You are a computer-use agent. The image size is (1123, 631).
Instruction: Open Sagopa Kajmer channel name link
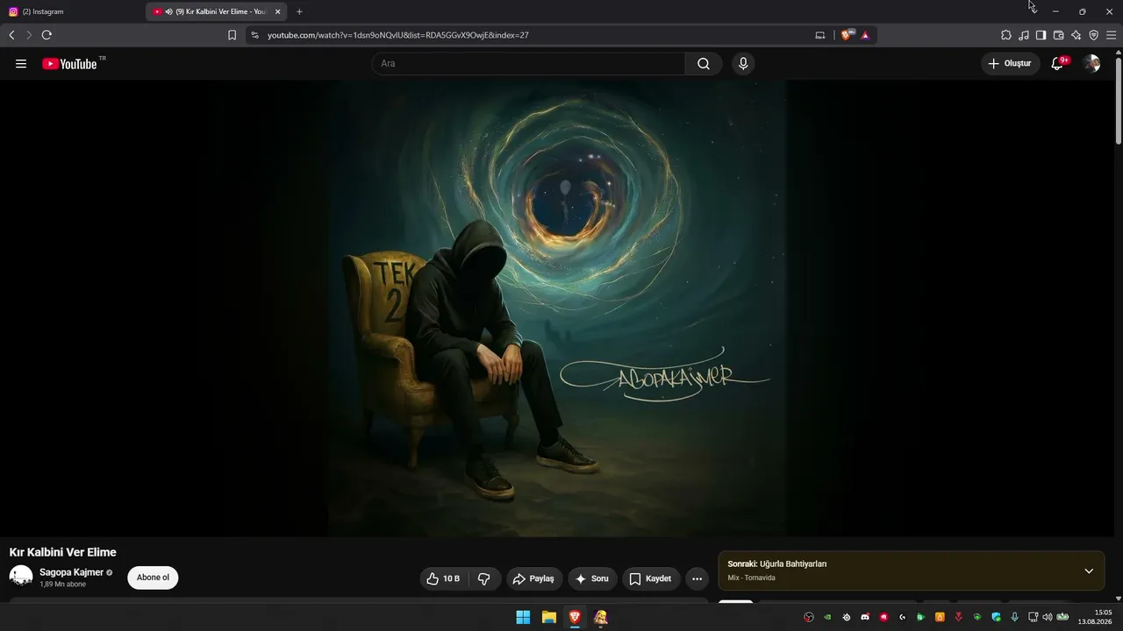pos(71,572)
